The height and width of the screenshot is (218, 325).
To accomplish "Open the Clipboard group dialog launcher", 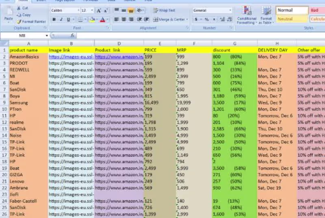I will pos(45,28).
